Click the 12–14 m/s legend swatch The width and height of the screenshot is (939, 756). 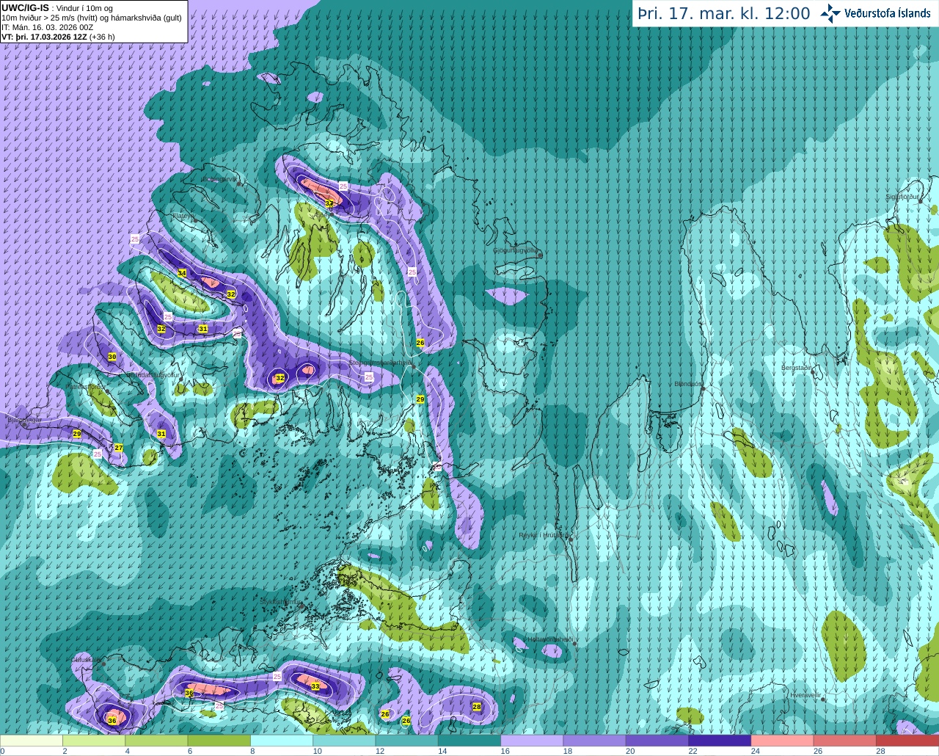pos(407,741)
